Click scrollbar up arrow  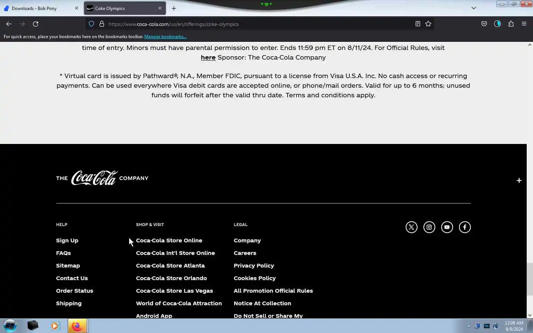(x=530, y=45)
